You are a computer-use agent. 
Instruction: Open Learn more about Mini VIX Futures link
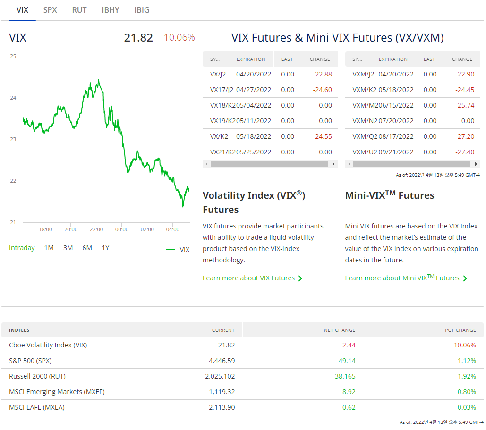point(402,278)
